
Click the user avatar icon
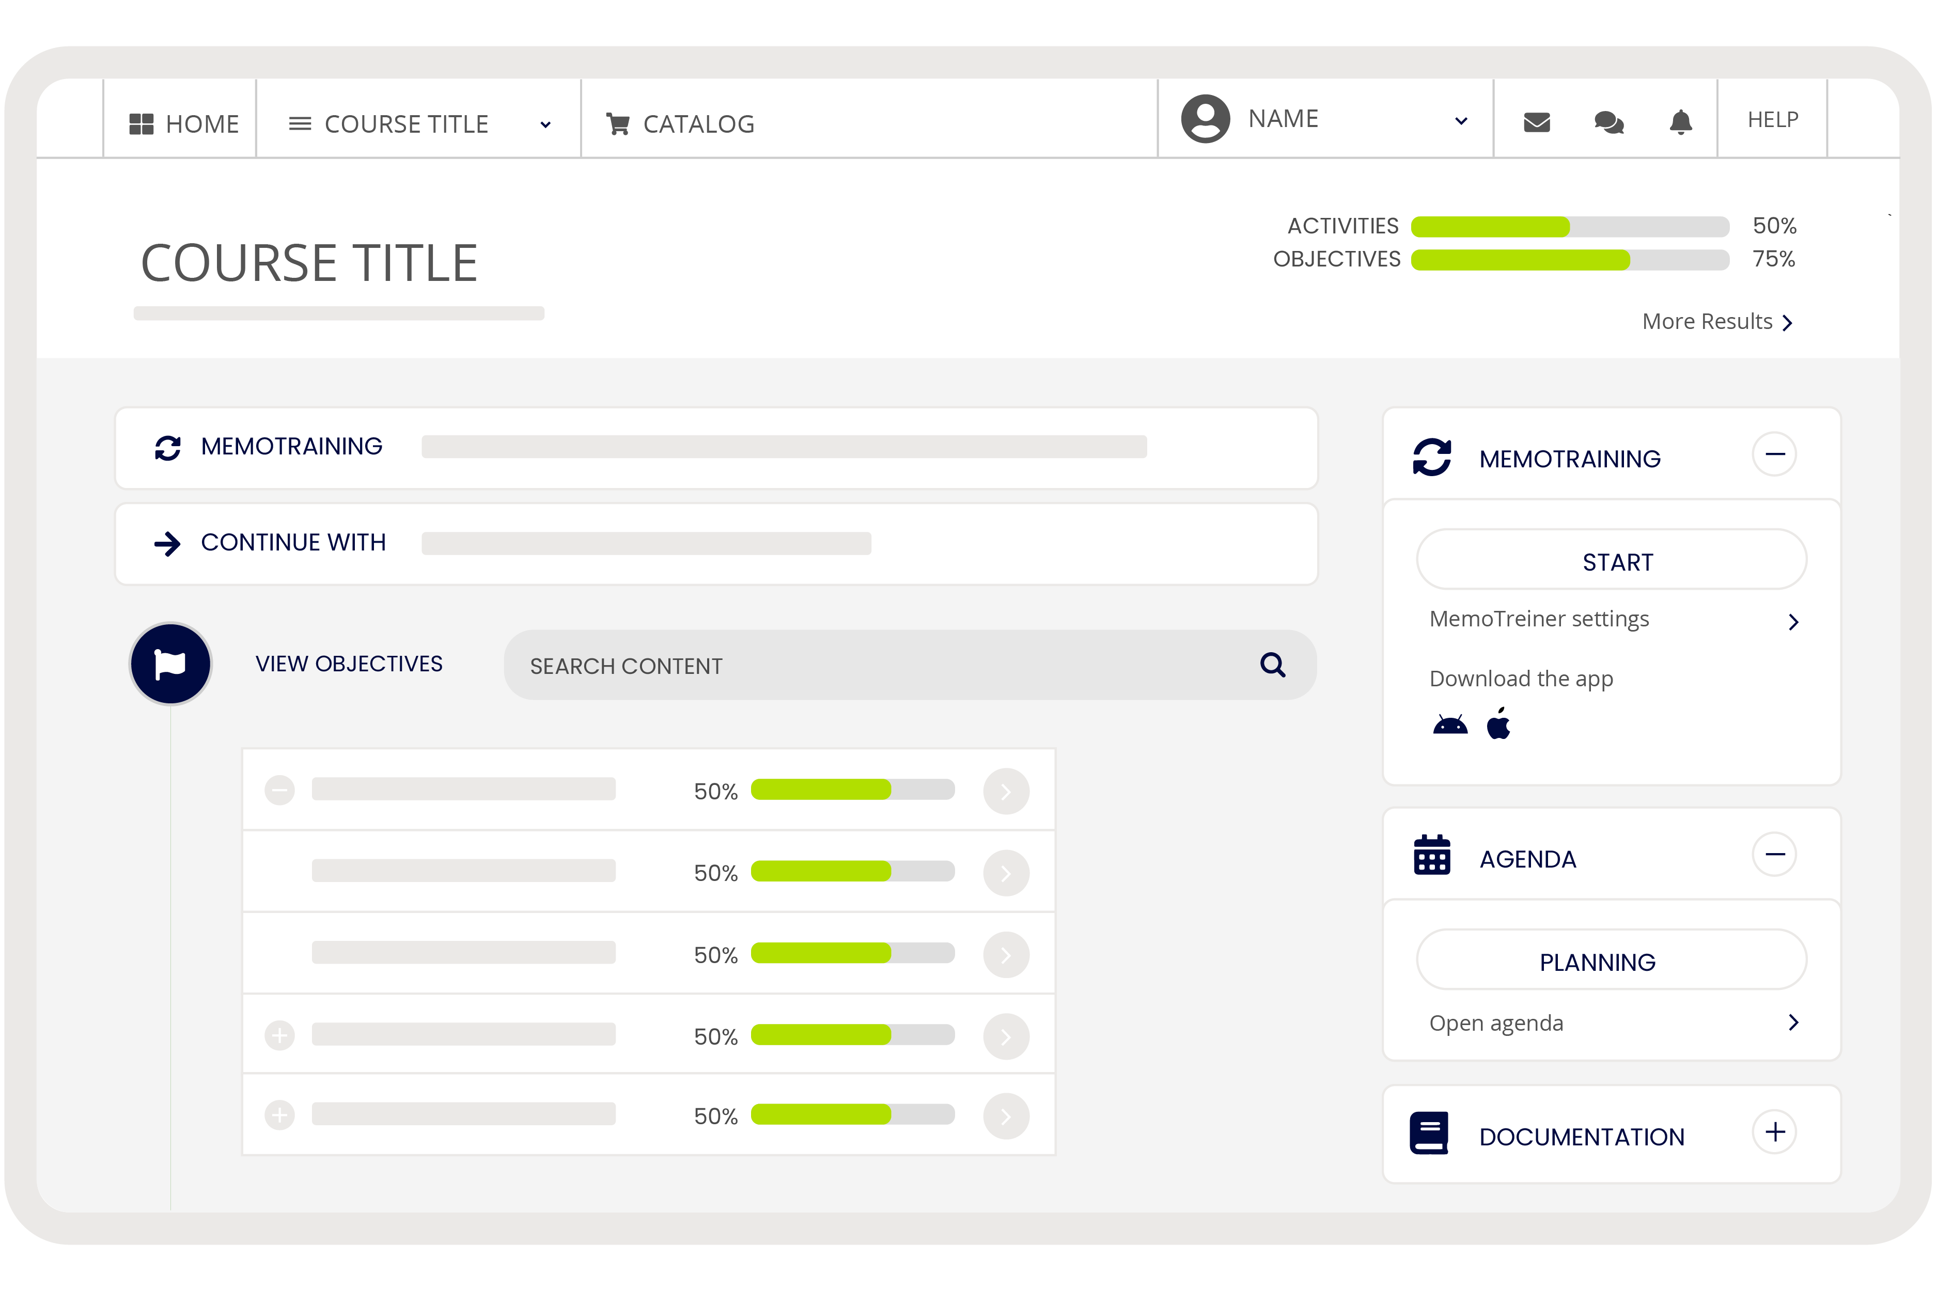1205,119
